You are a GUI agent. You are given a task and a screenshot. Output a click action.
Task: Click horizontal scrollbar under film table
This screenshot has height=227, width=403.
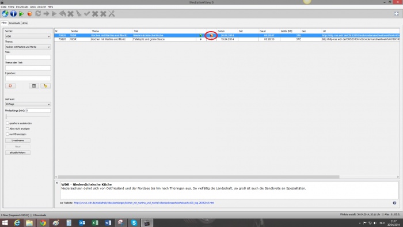pyautogui.click(x=199, y=177)
